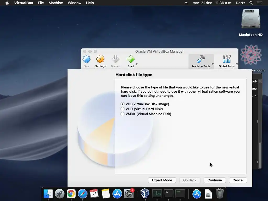Click Continue to proceed
The width and height of the screenshot is (268, 201).
[215, 180]
